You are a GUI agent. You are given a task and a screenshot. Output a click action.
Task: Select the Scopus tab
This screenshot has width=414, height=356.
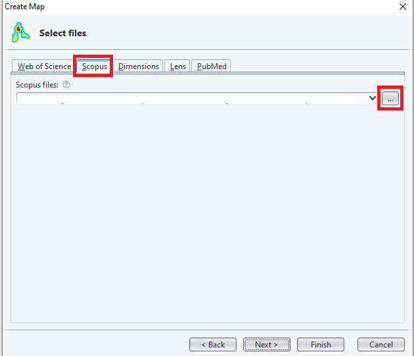pyautogui.click(x=94, y=66)
